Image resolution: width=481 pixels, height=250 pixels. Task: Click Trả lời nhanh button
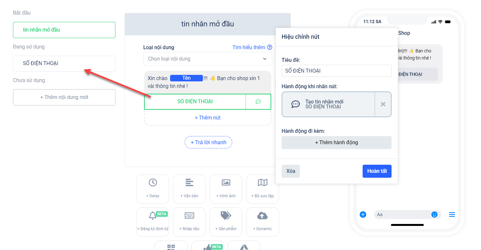coord(208,142)
